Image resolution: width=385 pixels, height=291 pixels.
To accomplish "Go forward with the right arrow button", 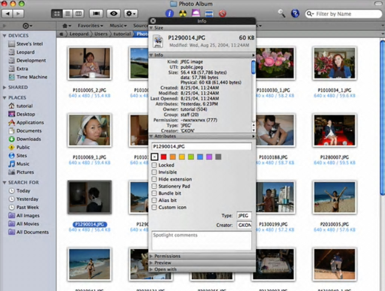I will [18, 14].
